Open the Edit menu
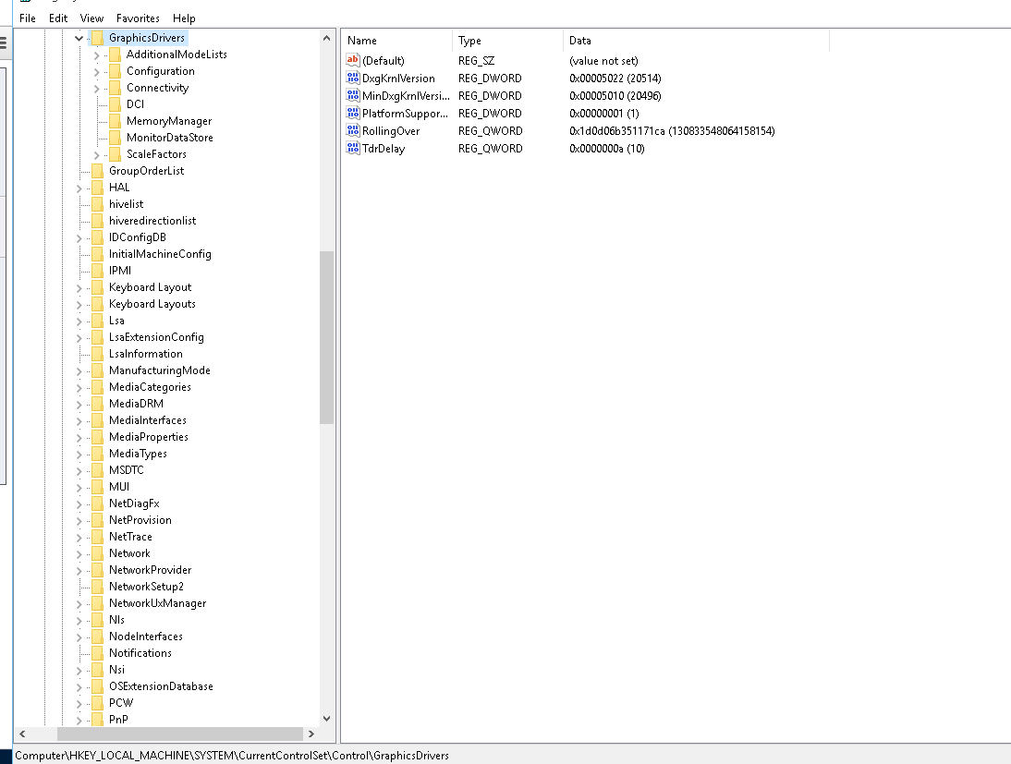The height and width of the screenshot is (764, 1011). pos(58,18)
